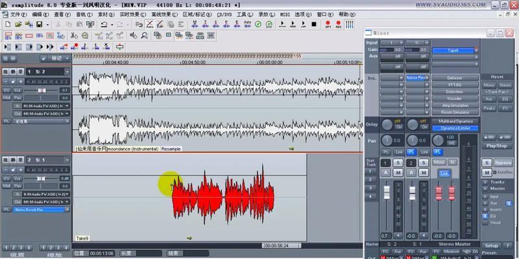
Task: Toggle Solo on mixer channel 2
Action: point(424,163)
